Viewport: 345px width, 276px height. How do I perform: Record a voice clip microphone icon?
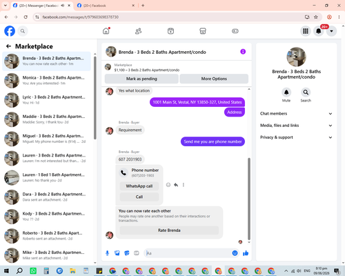pyautogui.click(x=107, y=253)
